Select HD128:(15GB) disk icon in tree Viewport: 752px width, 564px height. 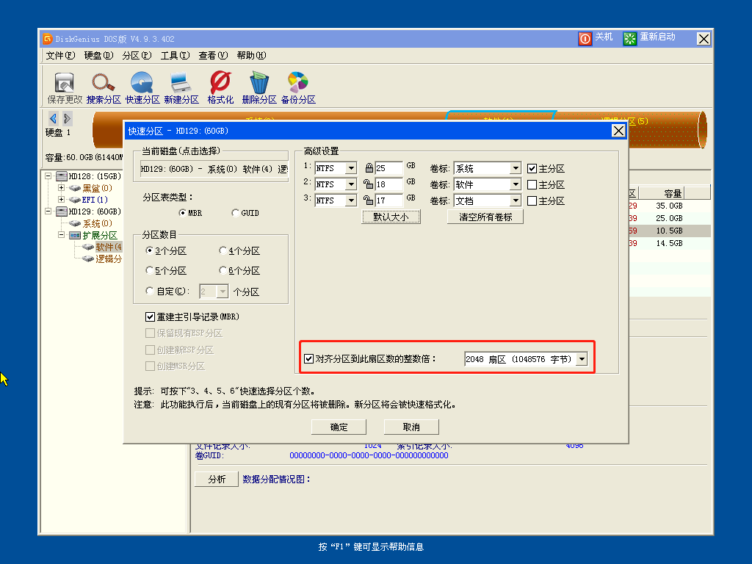click(62, 176)
